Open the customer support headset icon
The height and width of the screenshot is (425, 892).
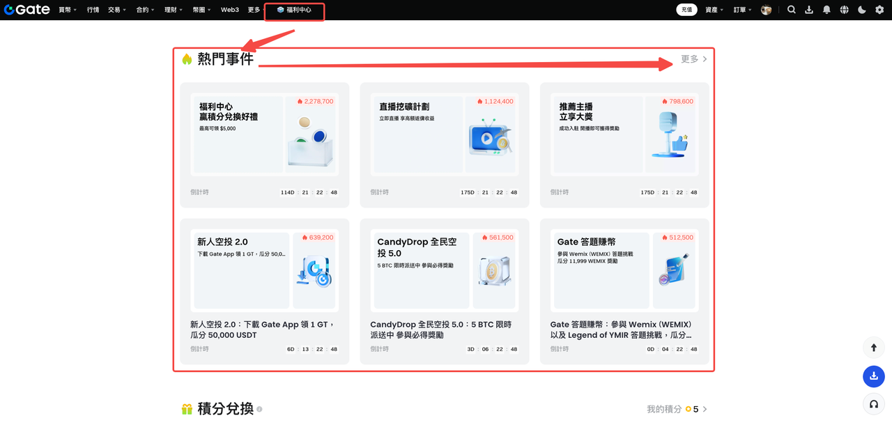[x=874, y=405]
